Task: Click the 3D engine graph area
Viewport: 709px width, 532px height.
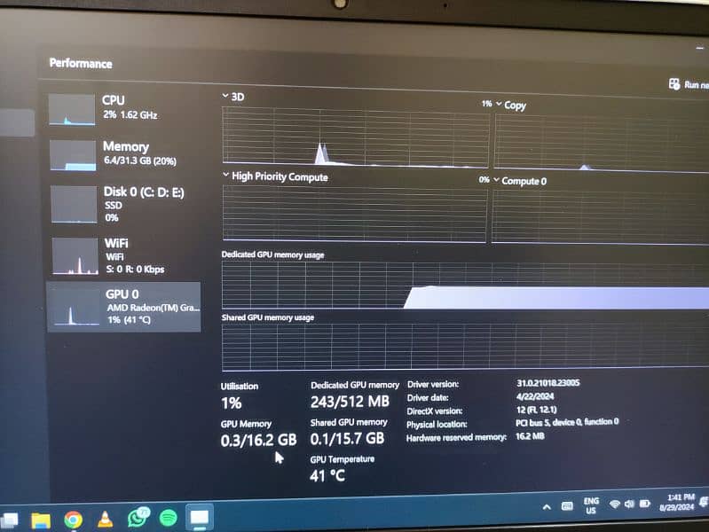Action: tap(356, 136)
